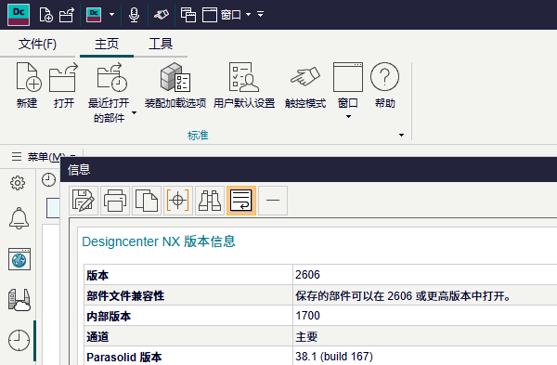Click the small Dc application icon in title bar
Viewport: 557px width, 365px height.
[94, 15]
